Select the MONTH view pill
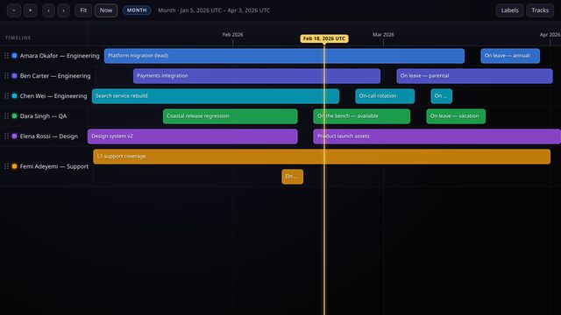The image size is (561, 315). pos(137,10)
